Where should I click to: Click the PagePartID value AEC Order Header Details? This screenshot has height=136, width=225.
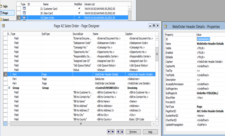pyautogui.click(x=210, y=111)
